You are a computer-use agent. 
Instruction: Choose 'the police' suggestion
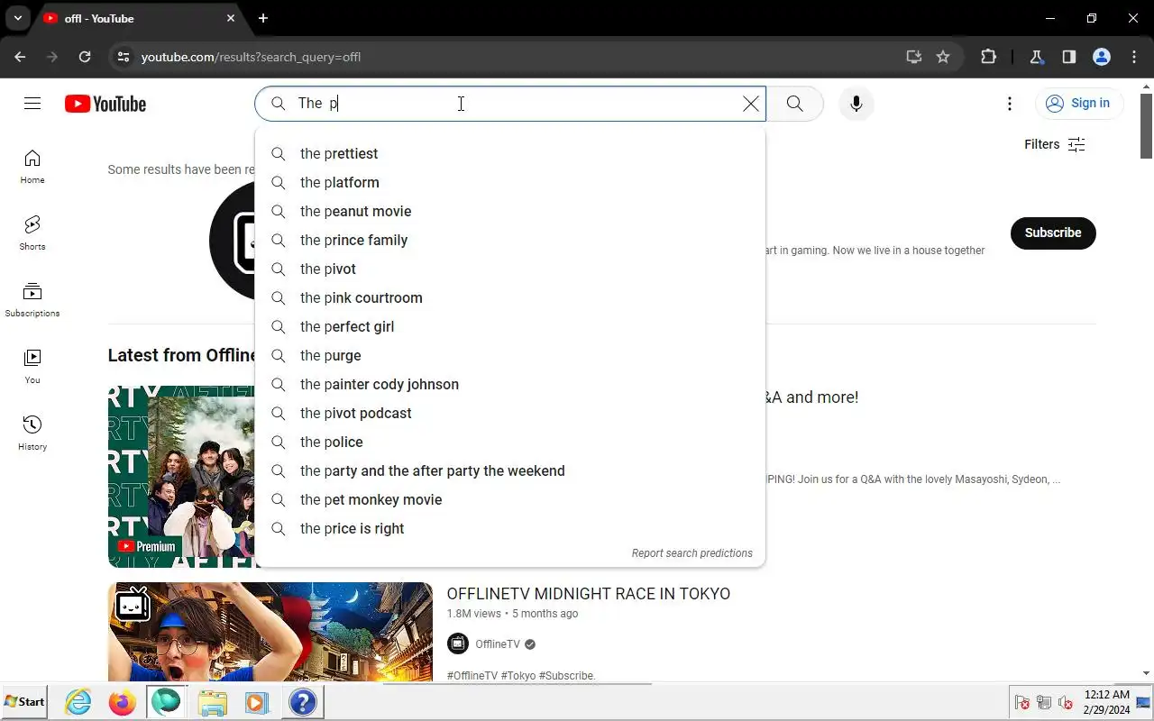pyautogui.click(x=510, y=442)
